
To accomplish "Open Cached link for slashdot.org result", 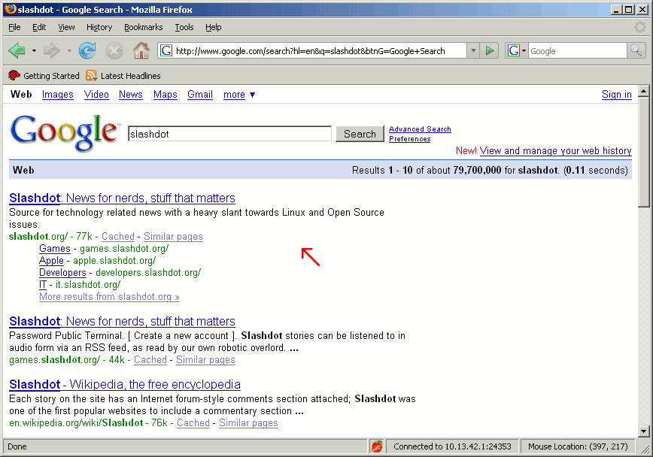I will 118,237.
